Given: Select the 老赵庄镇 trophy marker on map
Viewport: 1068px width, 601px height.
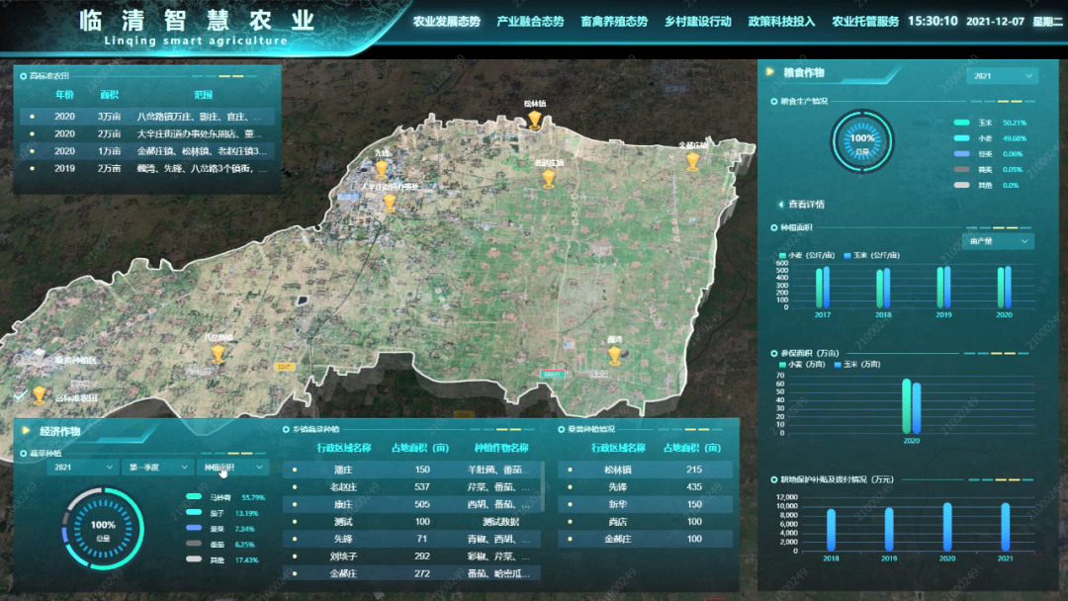Looking at the screenshot, I should click(x=549, y=179).
